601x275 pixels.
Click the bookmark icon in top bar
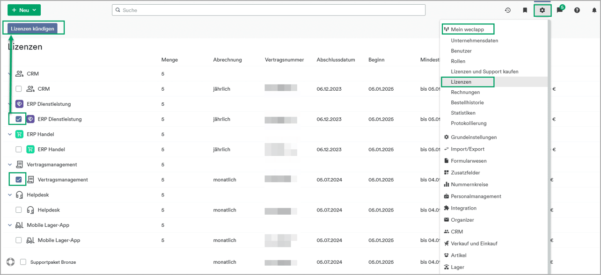point(525,10)
